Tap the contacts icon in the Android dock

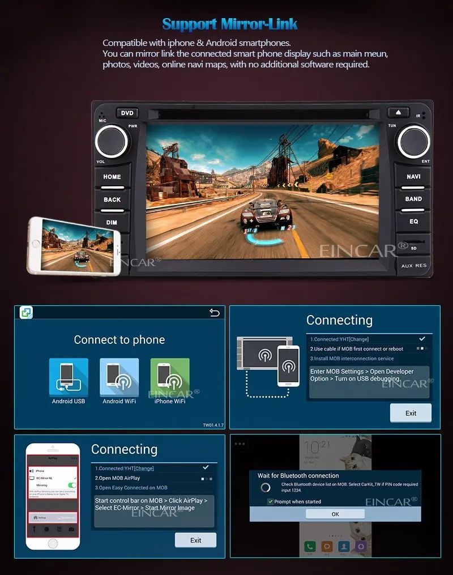pos(343,546)
